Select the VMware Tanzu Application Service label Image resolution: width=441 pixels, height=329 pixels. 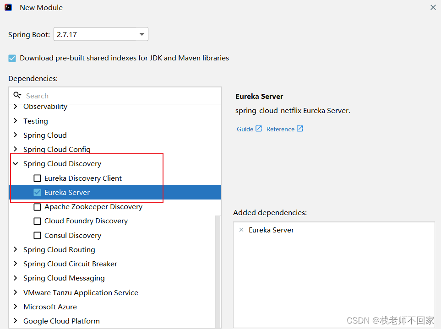81,292
